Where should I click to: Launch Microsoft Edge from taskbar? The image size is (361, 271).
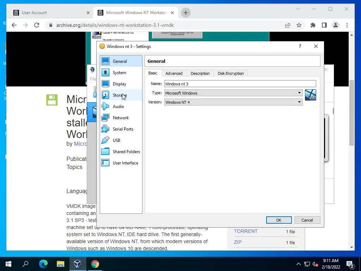[x=43, y=264]
